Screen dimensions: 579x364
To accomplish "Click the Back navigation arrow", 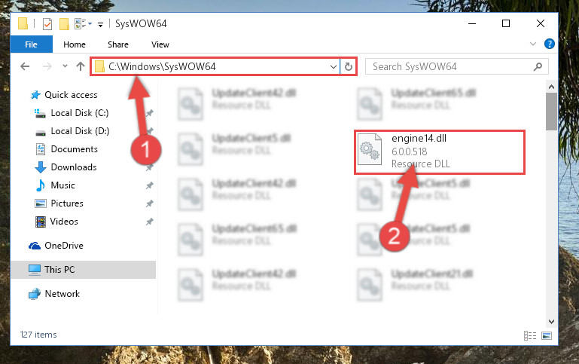I will tap(25, 66).
